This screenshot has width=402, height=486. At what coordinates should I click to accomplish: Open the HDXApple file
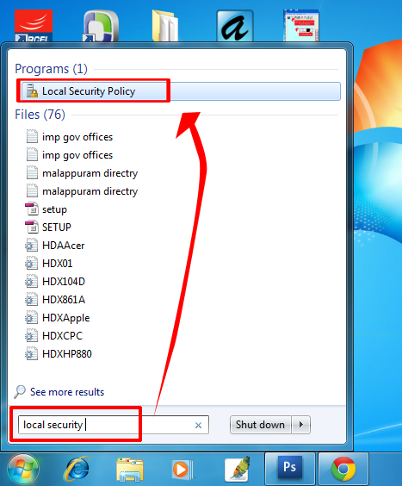[66, 318]
